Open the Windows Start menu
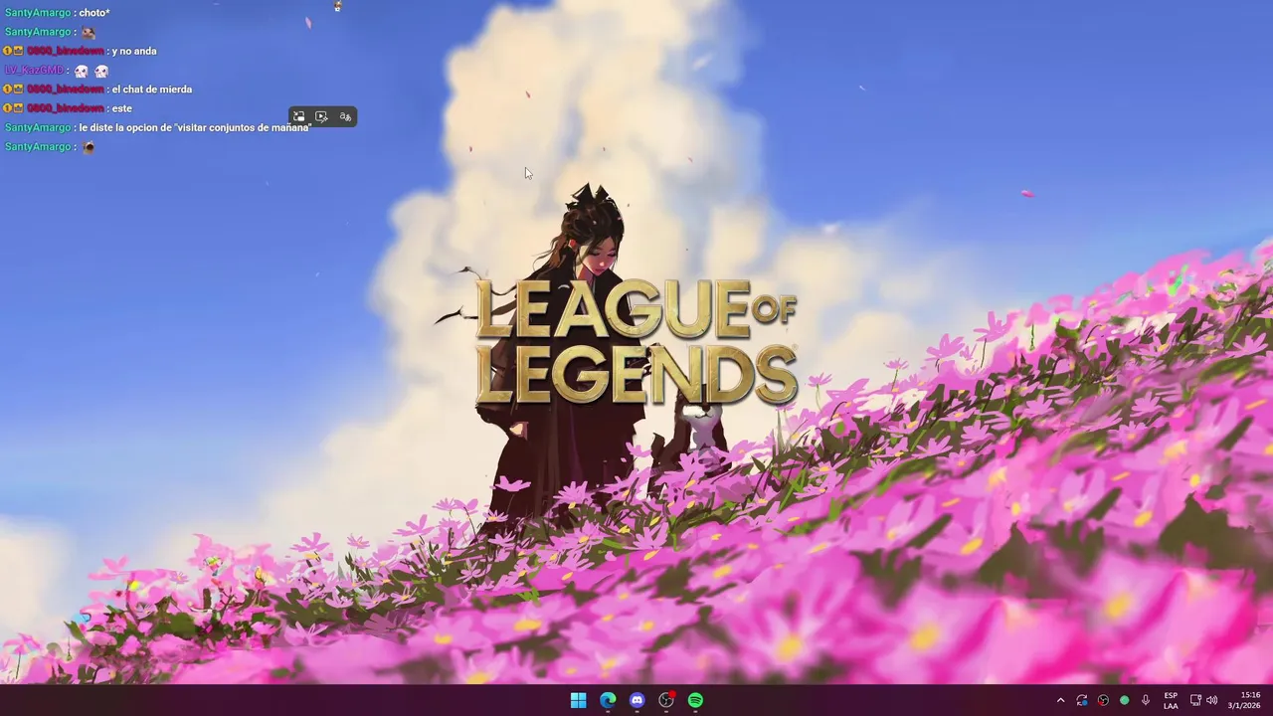The image size is (1273, 716). pos(578,700)
